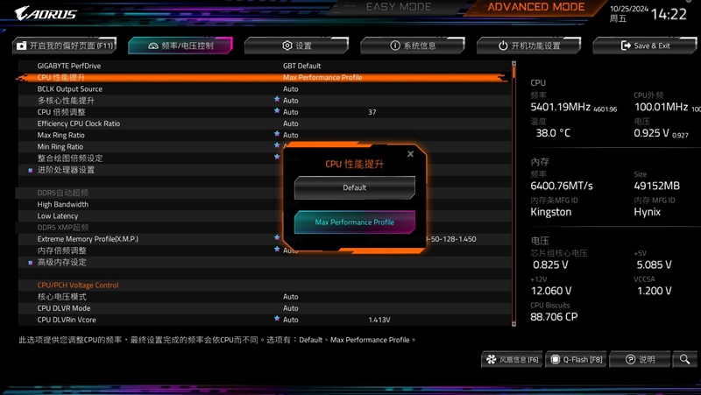The height and width of the screenshot is (395, 701).
Task: Click the settings list vertical scrollbar
Action: (x=514, y=193)
